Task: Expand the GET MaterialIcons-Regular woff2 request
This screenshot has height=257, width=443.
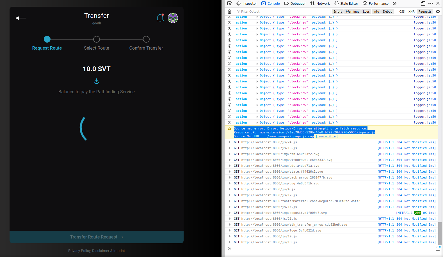Action: click(x=230, y=201)
